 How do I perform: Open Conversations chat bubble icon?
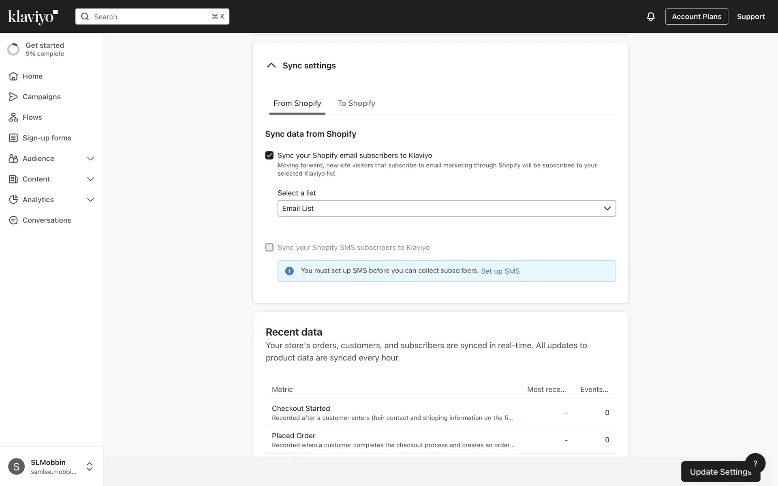click(13, 220)
